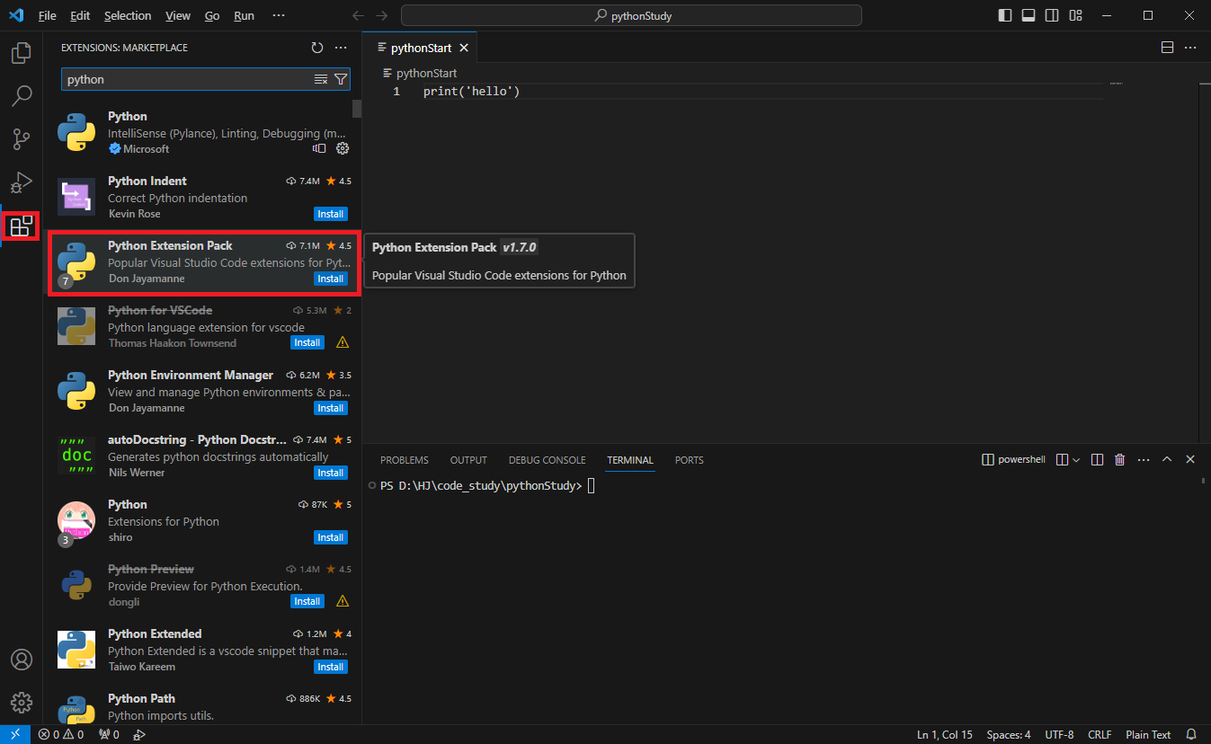Click the pythonStart breadcrumb
Viewport: 1211px width, 744px height.
(x=420, y=73)
